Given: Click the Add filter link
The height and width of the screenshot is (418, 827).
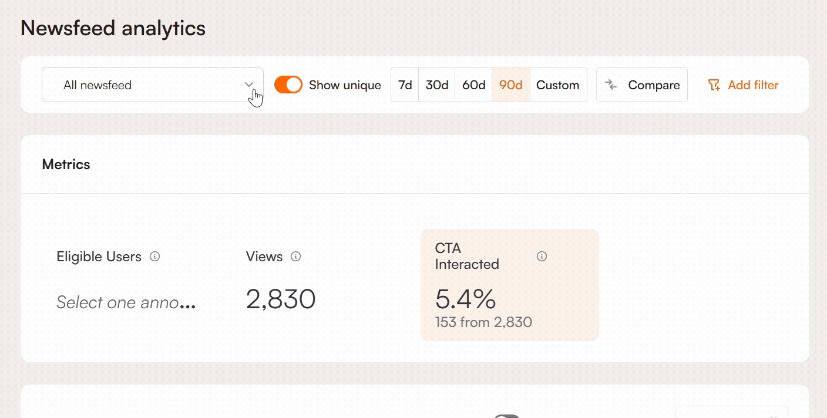Looking at the screenshot, I should pyautogui.click(x=752, y=85).
